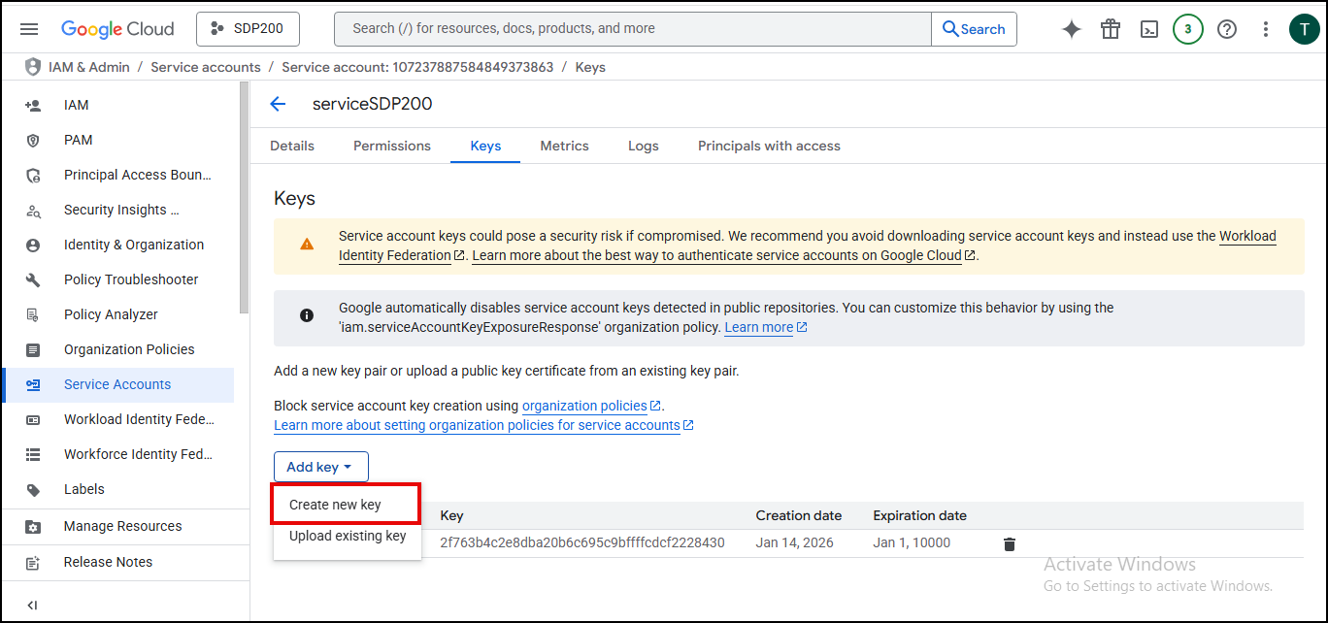
Task: Select Create new key menu option
Action: (x=335, y=505)
